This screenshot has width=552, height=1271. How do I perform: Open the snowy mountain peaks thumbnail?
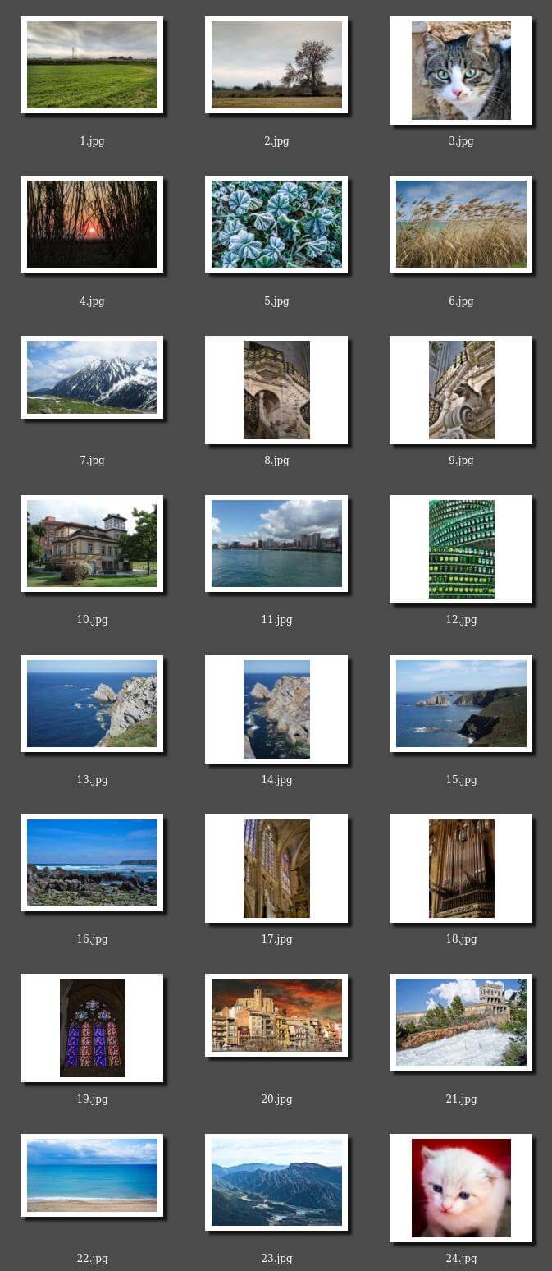point(92,377)
